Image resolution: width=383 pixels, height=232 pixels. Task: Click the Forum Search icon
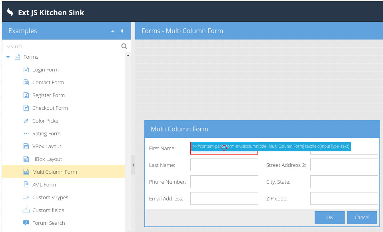point(26,223)
